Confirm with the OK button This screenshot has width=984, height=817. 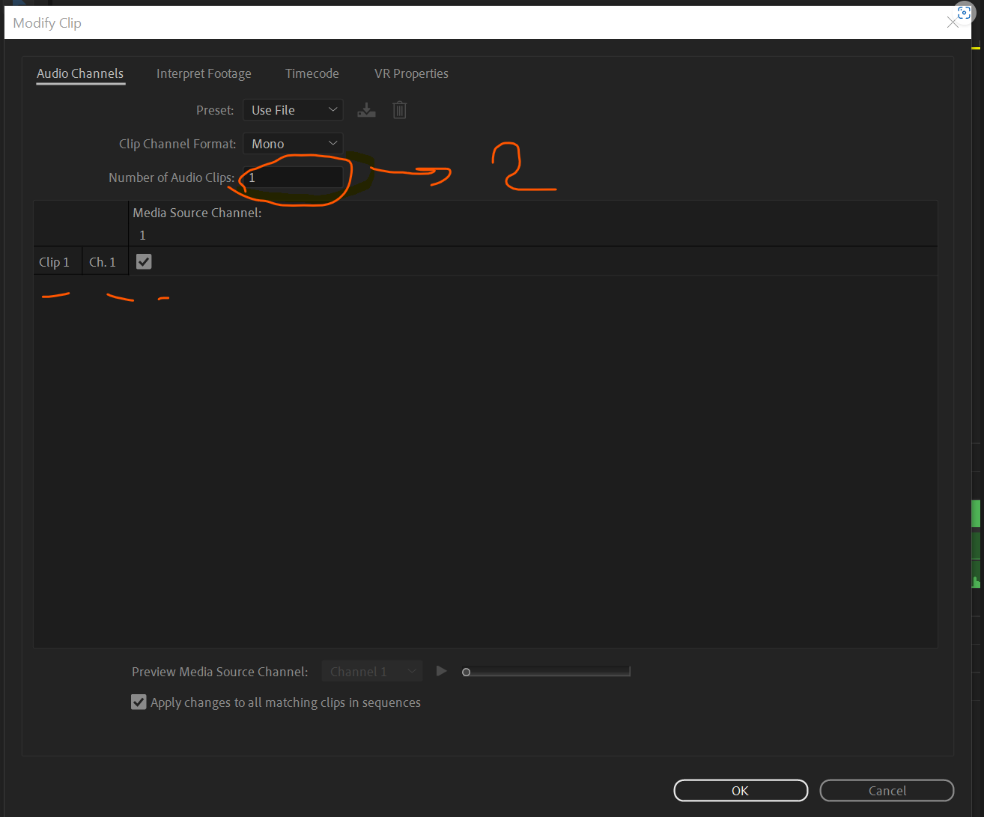coord(741,791)
